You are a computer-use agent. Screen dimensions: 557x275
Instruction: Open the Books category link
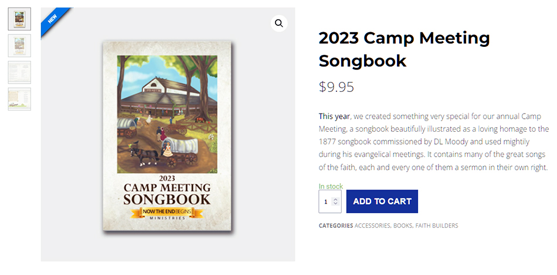(x=403, y=226)
